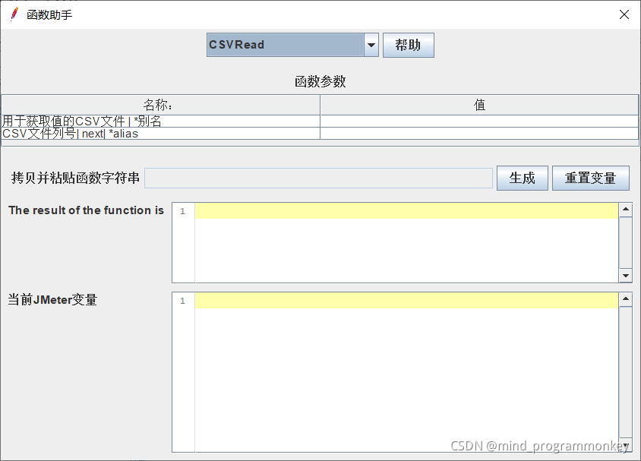
Task: Select the 值 column header
Action: (479, 105)
